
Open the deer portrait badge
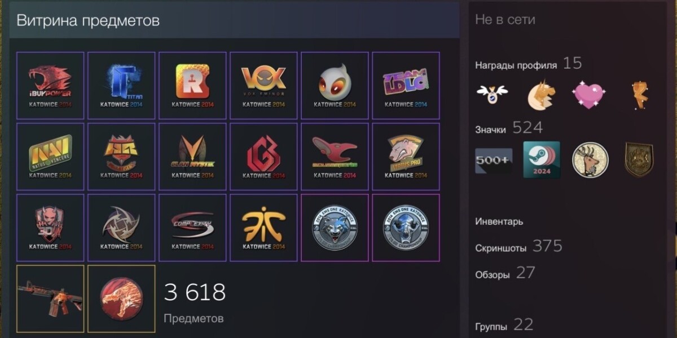coord(591,160)
